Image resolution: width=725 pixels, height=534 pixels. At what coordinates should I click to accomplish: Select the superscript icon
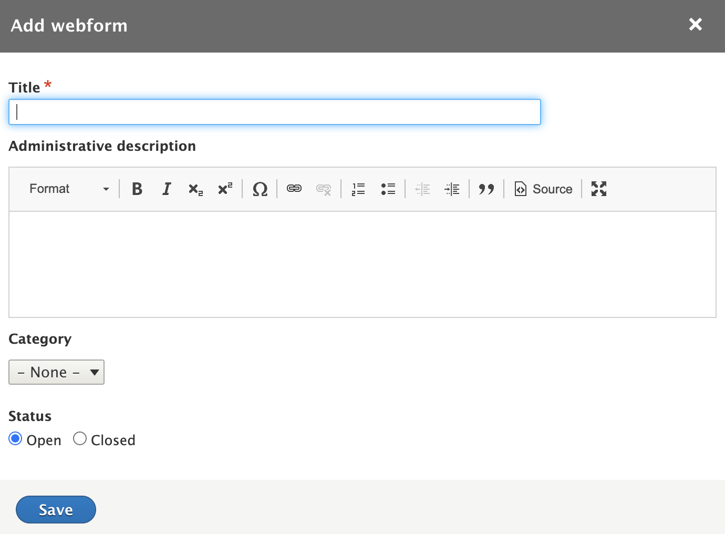pyautogui.click(x=225, y=189)
